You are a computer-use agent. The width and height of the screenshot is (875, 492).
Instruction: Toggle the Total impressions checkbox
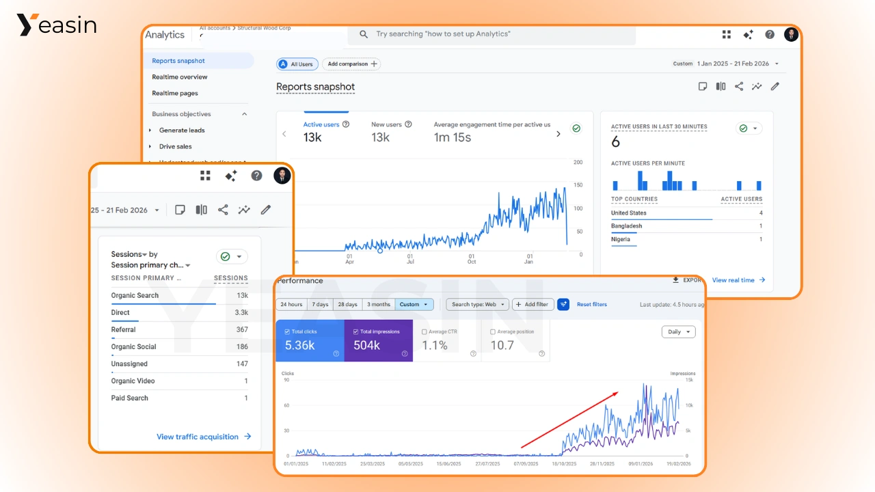pos(356,332)
